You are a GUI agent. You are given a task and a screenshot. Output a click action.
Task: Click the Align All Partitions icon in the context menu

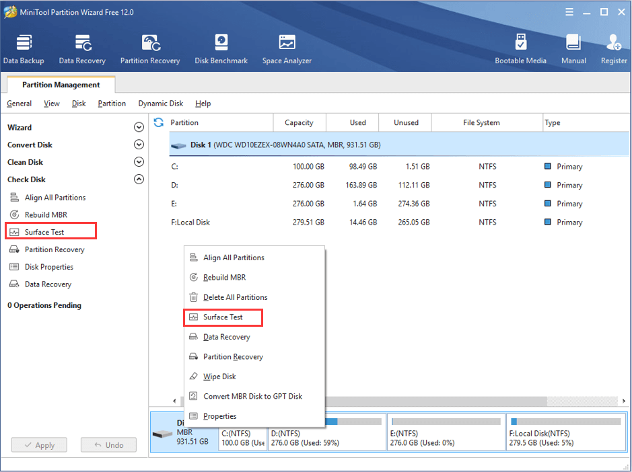193,258
